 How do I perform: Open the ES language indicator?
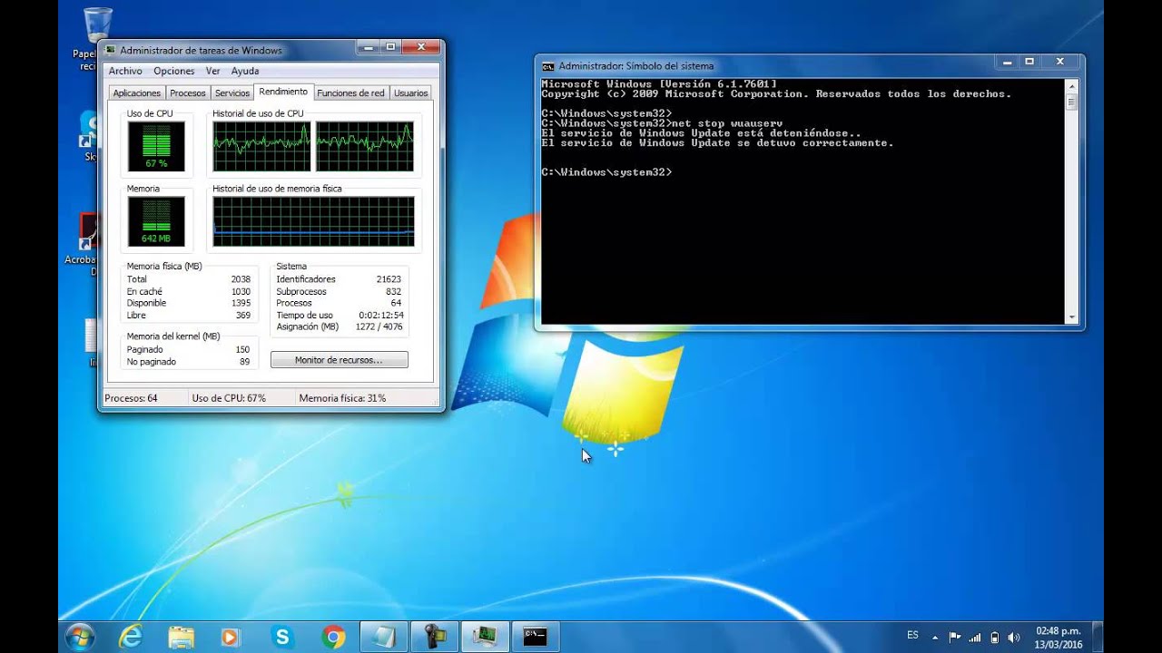912,635
